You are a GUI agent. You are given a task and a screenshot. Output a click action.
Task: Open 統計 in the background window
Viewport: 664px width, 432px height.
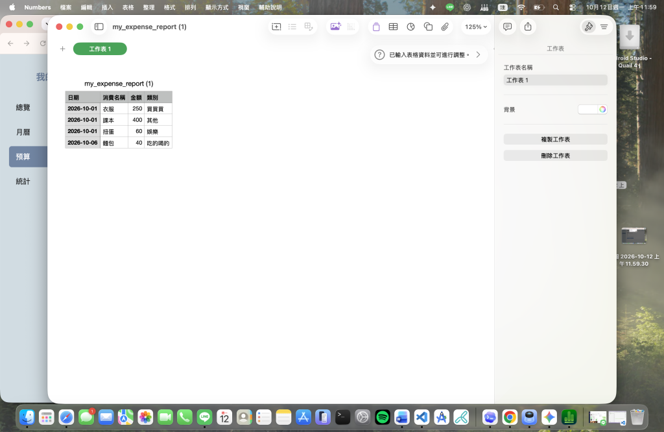click(23, 181)
